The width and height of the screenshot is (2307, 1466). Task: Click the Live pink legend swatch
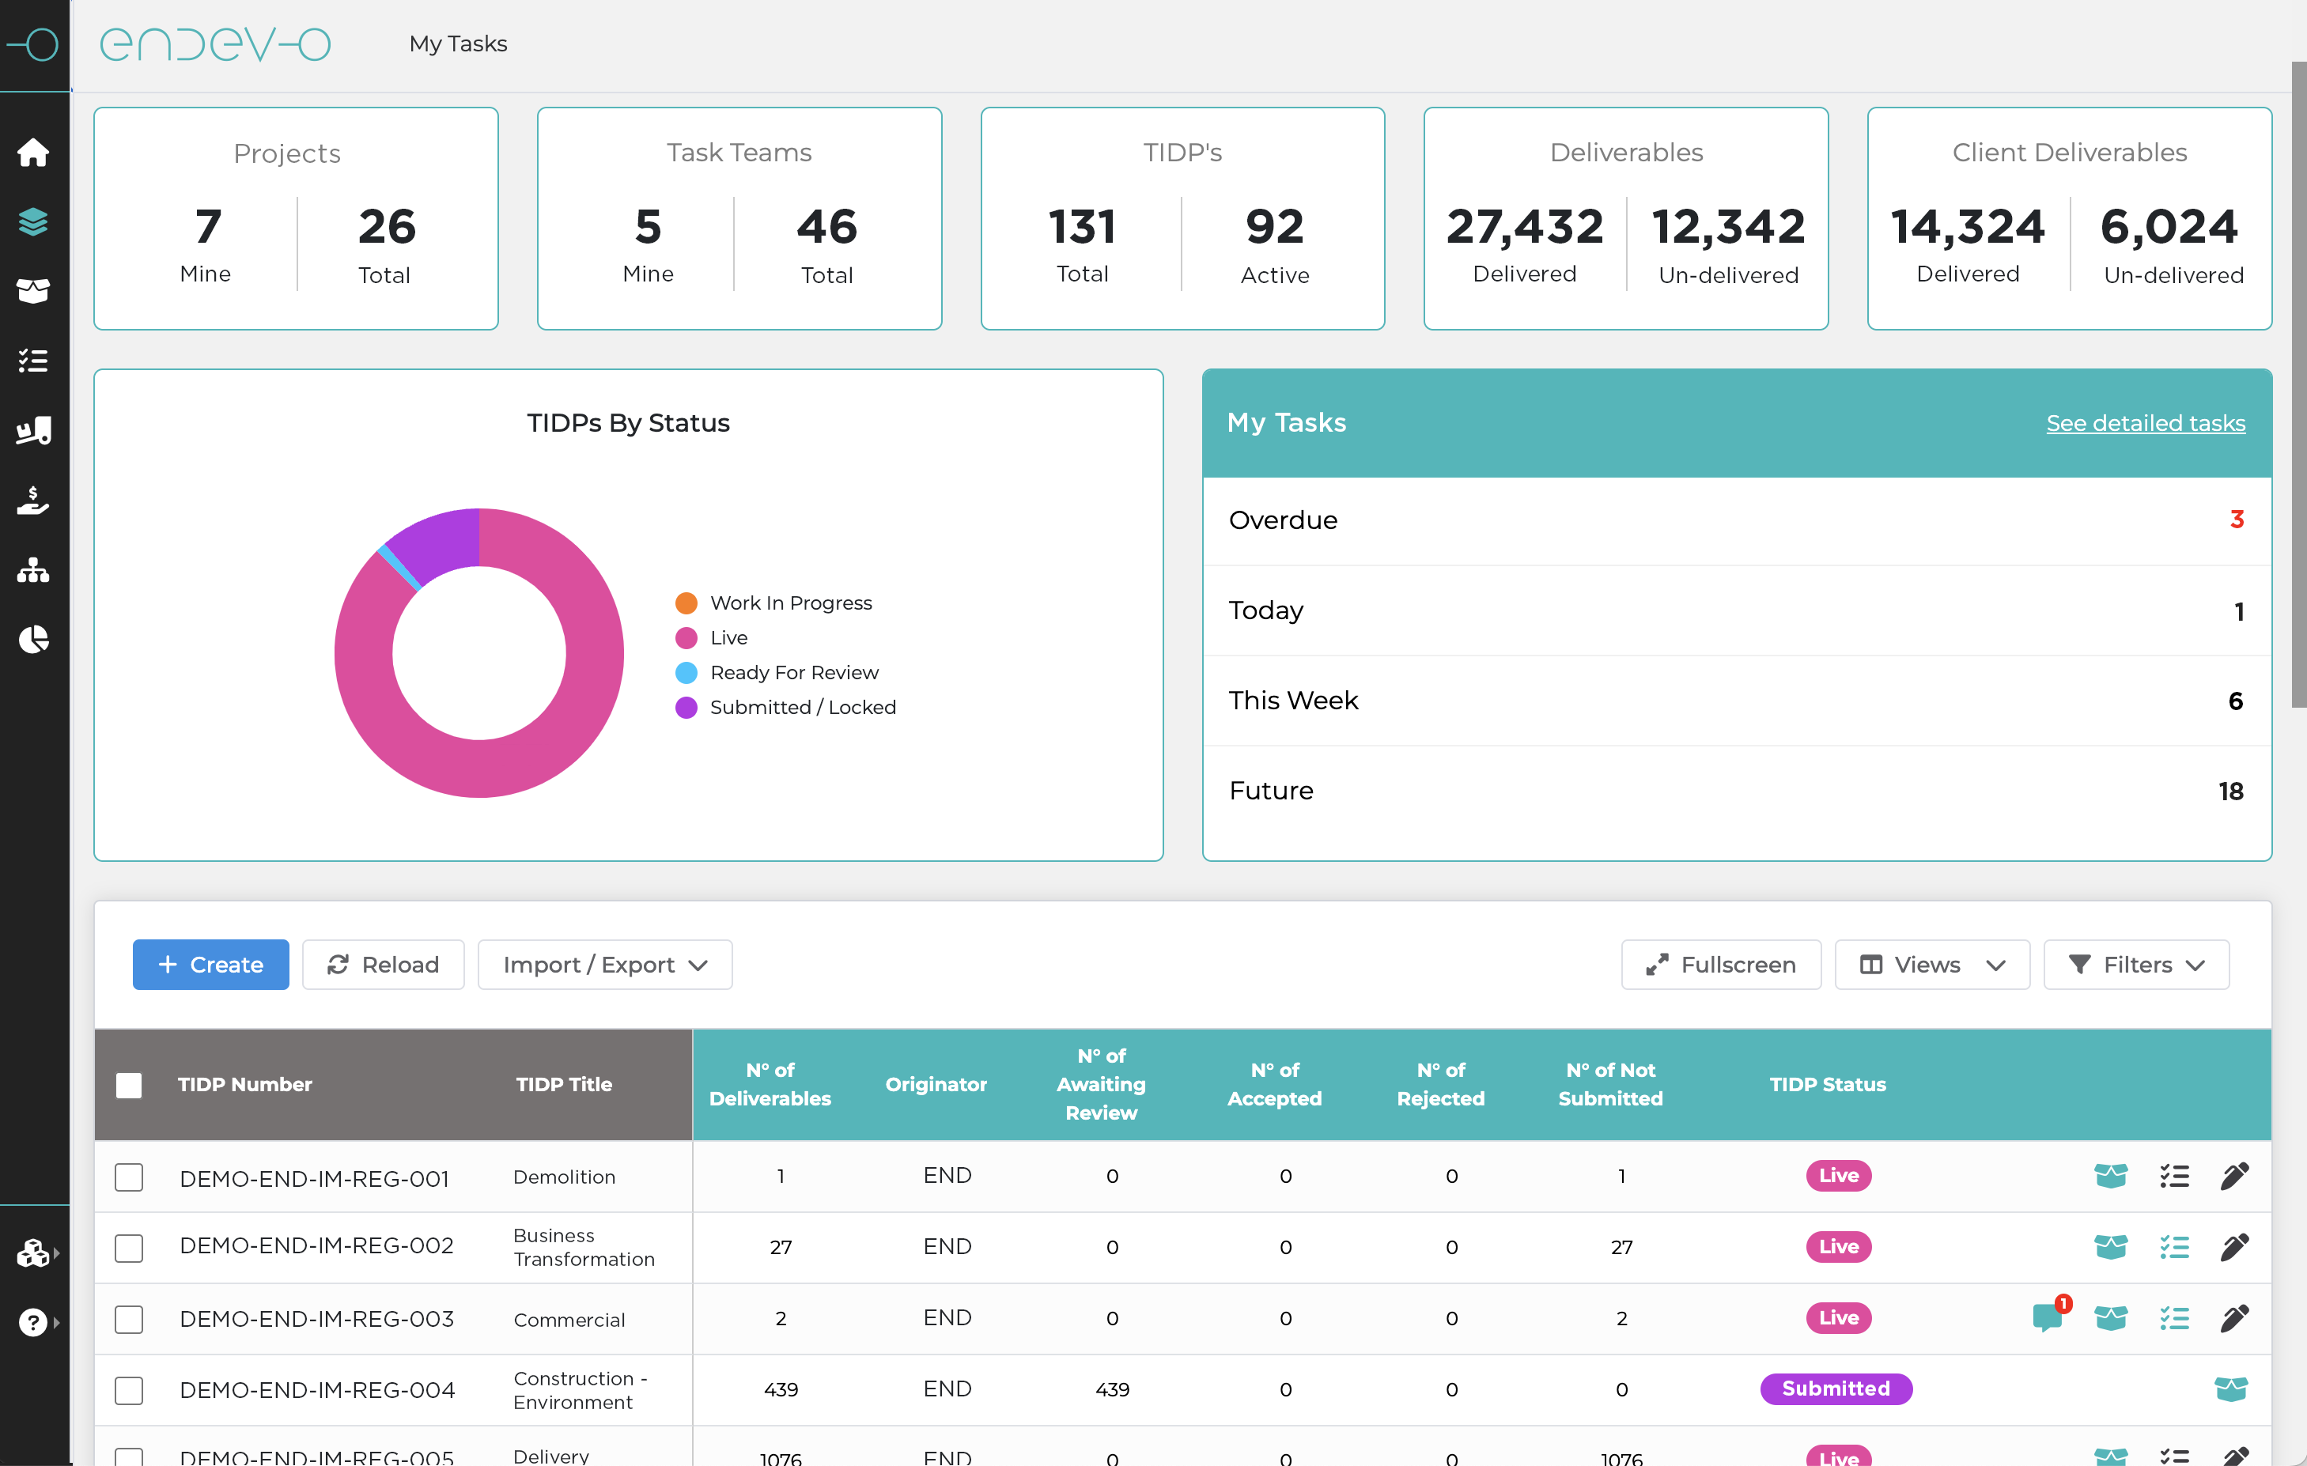pos(686,637)
